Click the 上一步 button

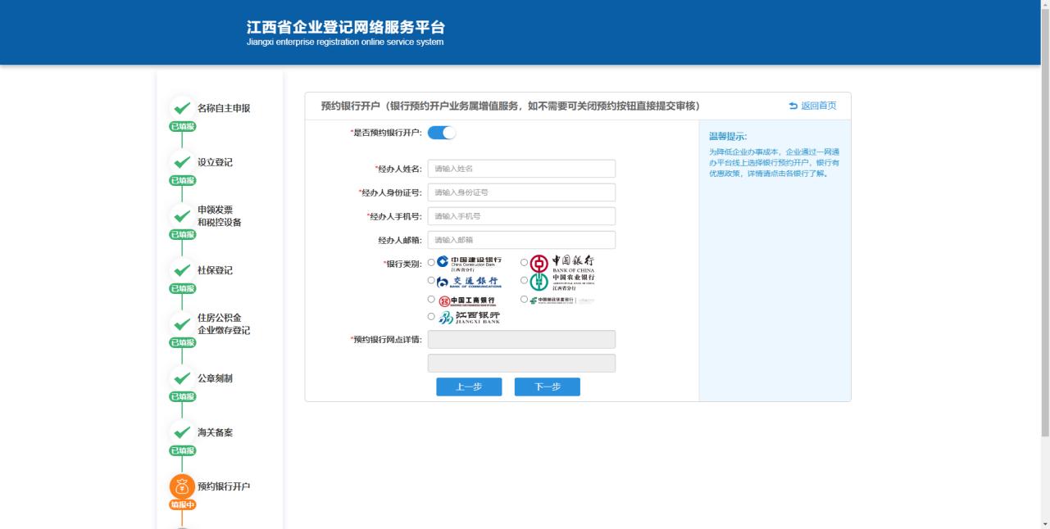(x=469, y=387)
